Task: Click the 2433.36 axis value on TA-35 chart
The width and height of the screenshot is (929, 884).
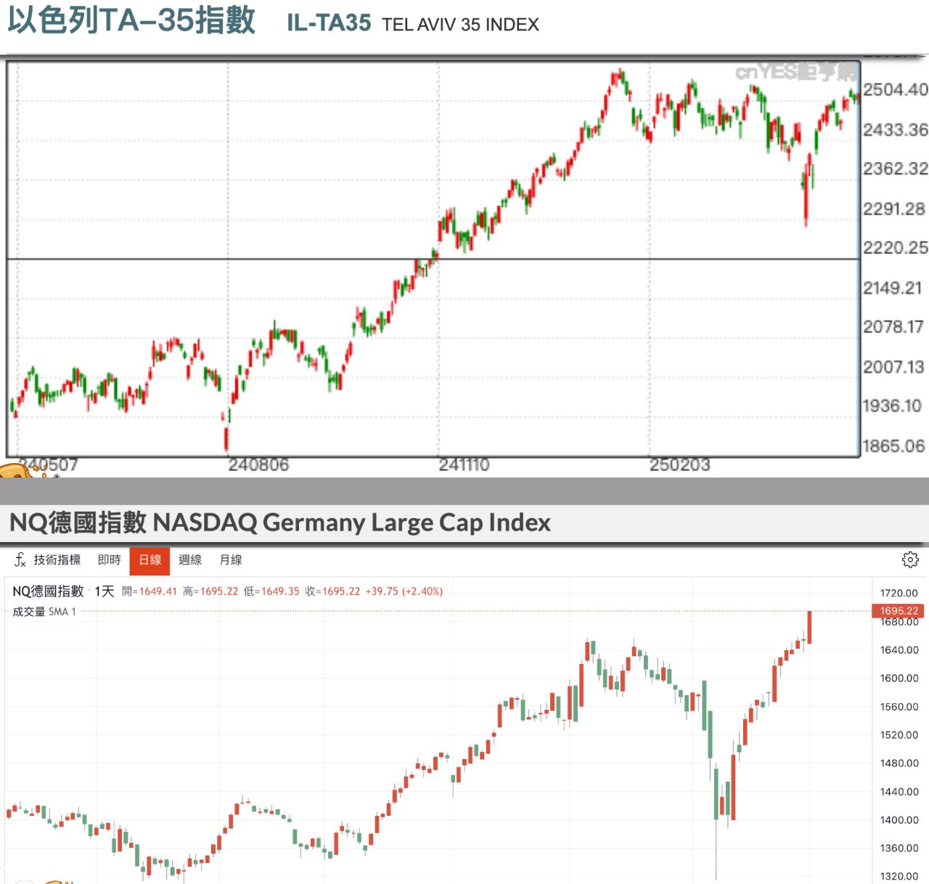Action: [896, 130]
